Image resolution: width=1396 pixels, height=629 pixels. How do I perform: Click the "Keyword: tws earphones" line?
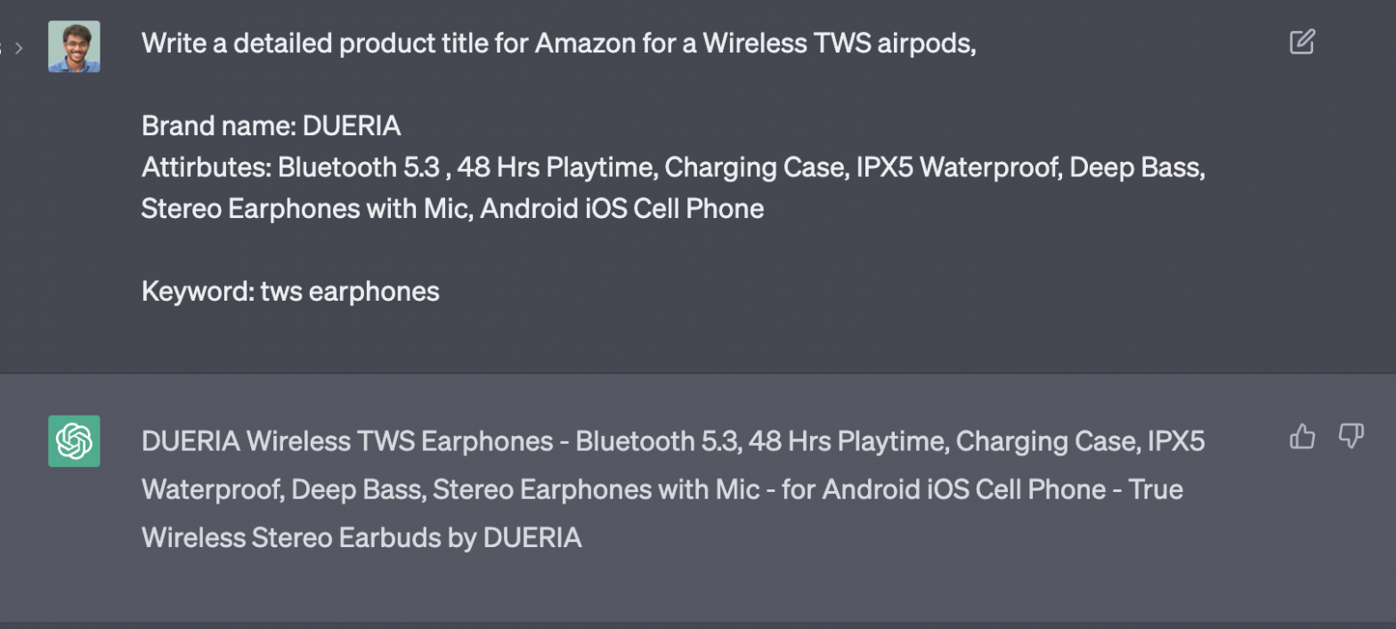tap(290, 291)
